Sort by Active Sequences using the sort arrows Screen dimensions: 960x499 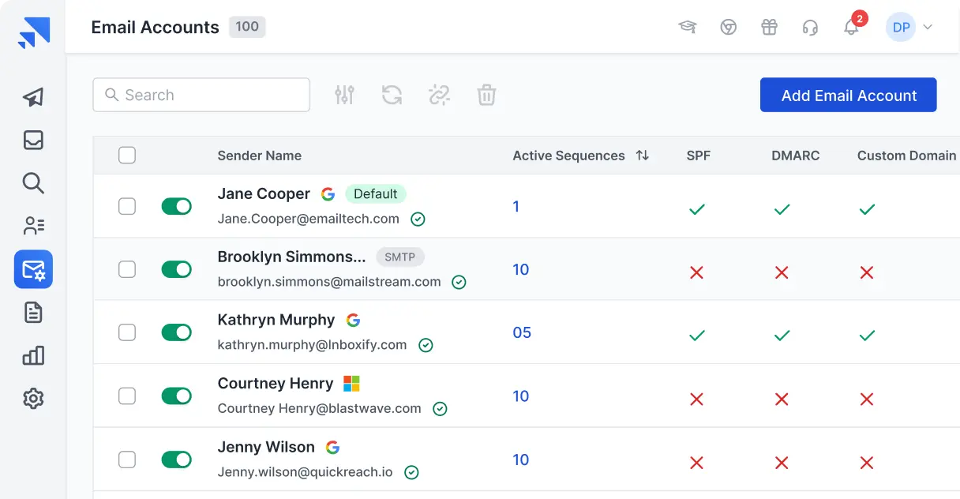[642, 155]
